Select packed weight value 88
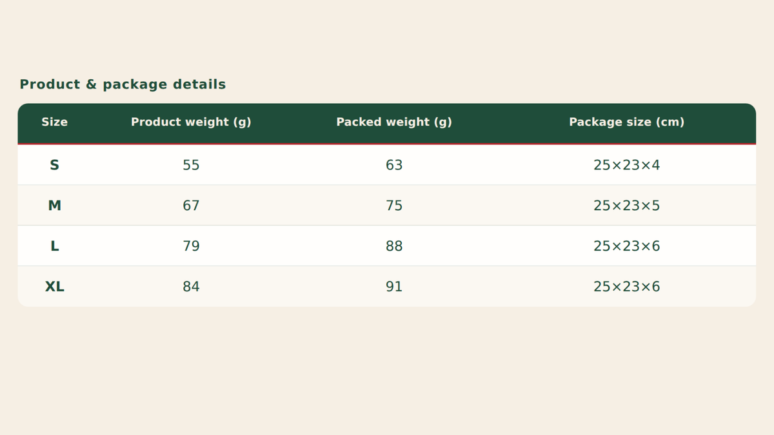The image size is (774, 435). coord(394,246)
